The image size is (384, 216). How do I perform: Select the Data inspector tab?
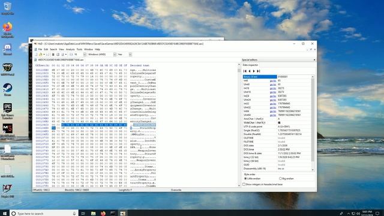pyautogui.click(x=250, y=65)
